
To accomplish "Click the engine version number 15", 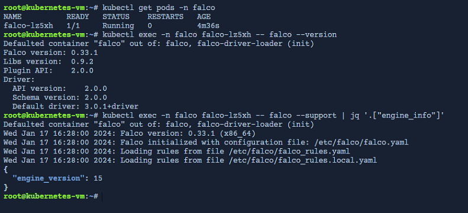I will pos(98,178).
